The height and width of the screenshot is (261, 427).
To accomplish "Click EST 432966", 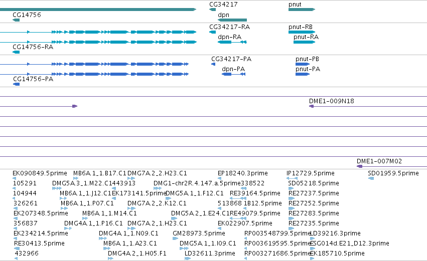I will (x=27, y=253).
